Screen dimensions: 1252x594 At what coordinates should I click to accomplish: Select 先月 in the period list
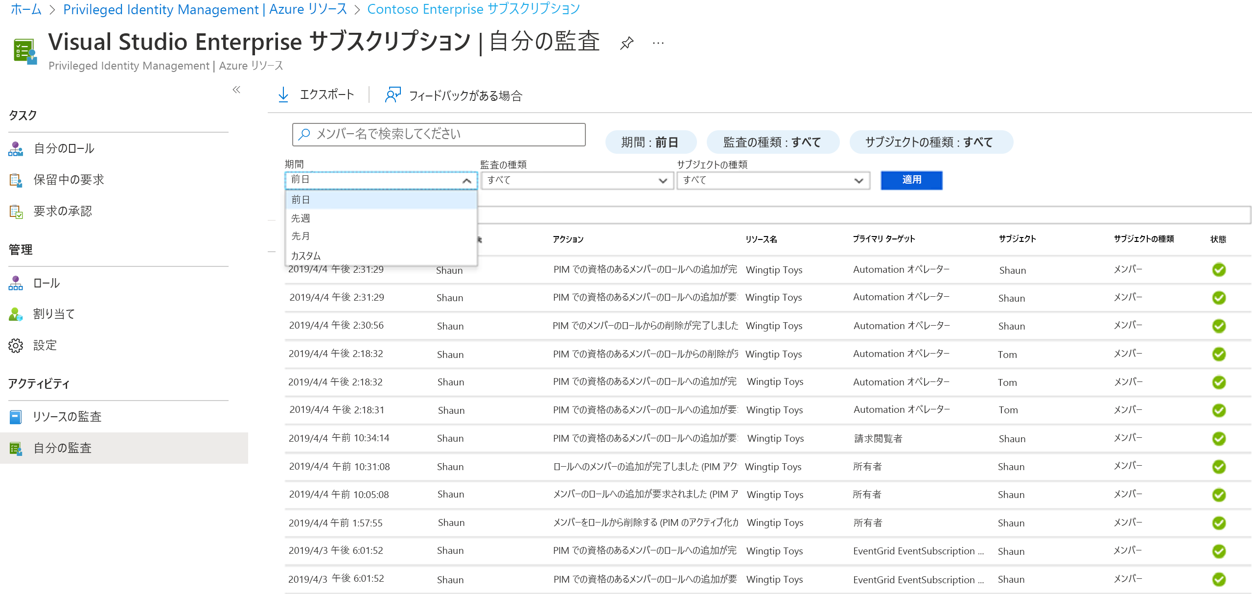coord(381,236)
